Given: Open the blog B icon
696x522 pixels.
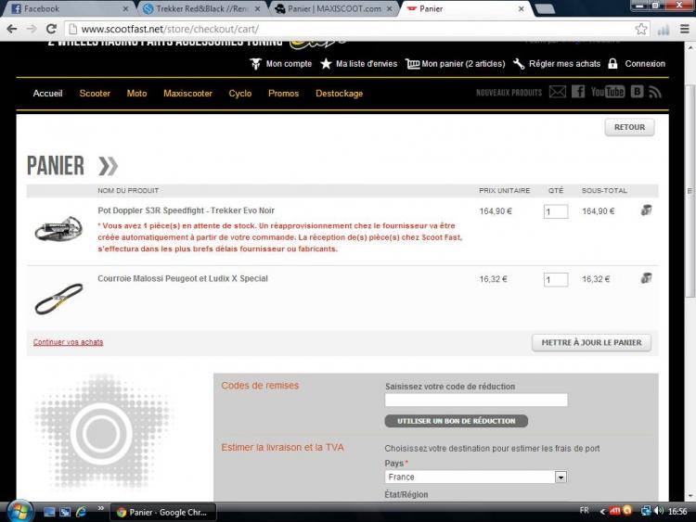Looking at the screenshot, I should [637, 92].
